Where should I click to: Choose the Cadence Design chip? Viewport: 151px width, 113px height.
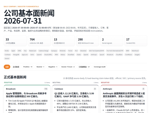44,51
